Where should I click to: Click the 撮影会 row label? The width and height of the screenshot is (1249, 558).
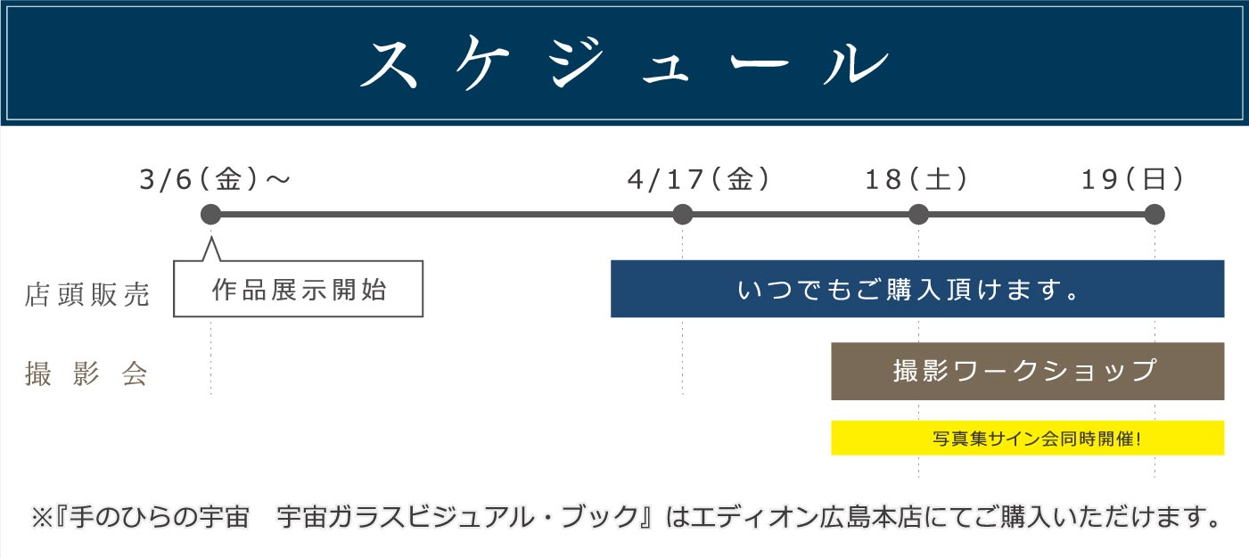point(86,375)
